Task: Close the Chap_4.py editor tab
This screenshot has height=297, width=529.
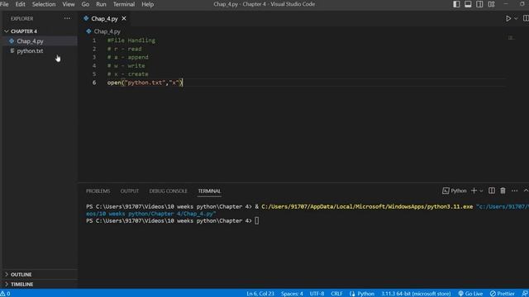Action: point(124,18)
